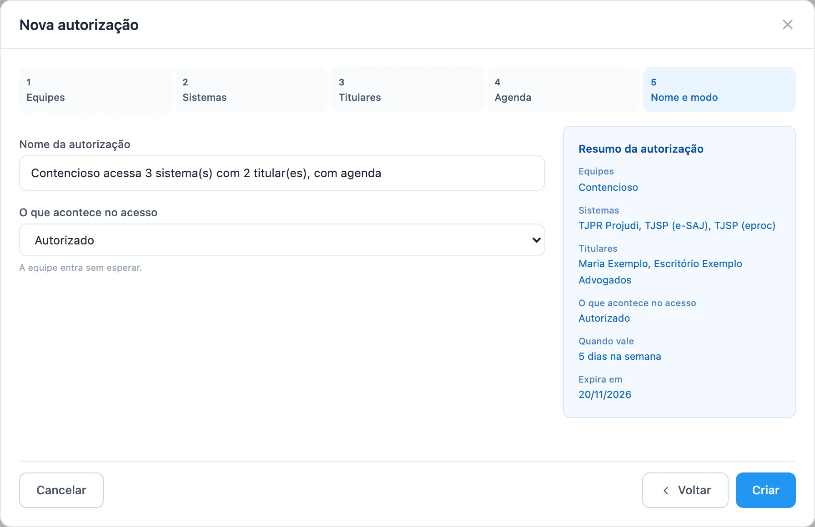Click the Cancelar button
The width and height of the screenshot is (815, 527).
(x=61, y=490)
